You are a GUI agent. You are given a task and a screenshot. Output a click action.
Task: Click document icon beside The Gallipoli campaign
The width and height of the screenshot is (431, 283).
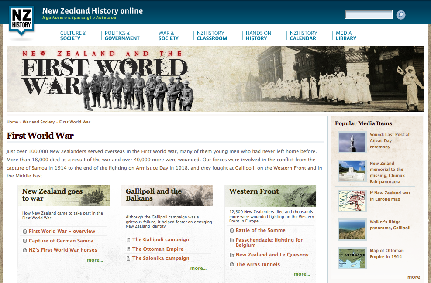click(128, 240)
